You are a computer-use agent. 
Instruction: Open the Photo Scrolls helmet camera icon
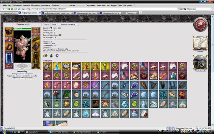coord(200,62)
